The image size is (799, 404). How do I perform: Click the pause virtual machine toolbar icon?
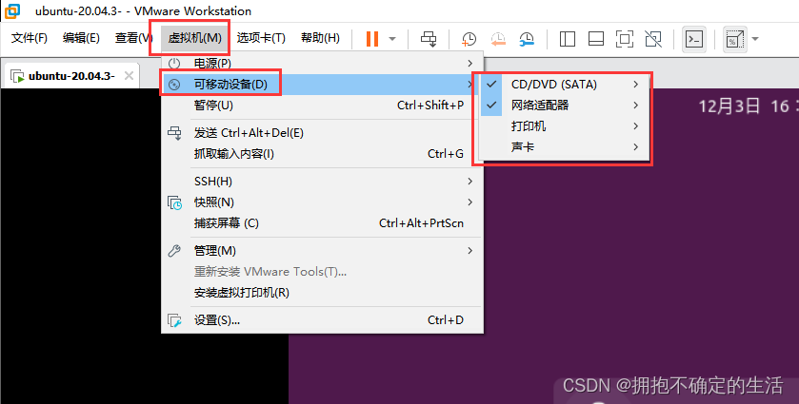pyautogui.click(x=372, y=39)
